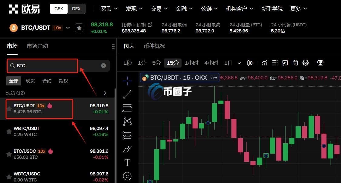341x183 pixels.
Task: Switch to the DEX mode button
Action: pos(76,9)
